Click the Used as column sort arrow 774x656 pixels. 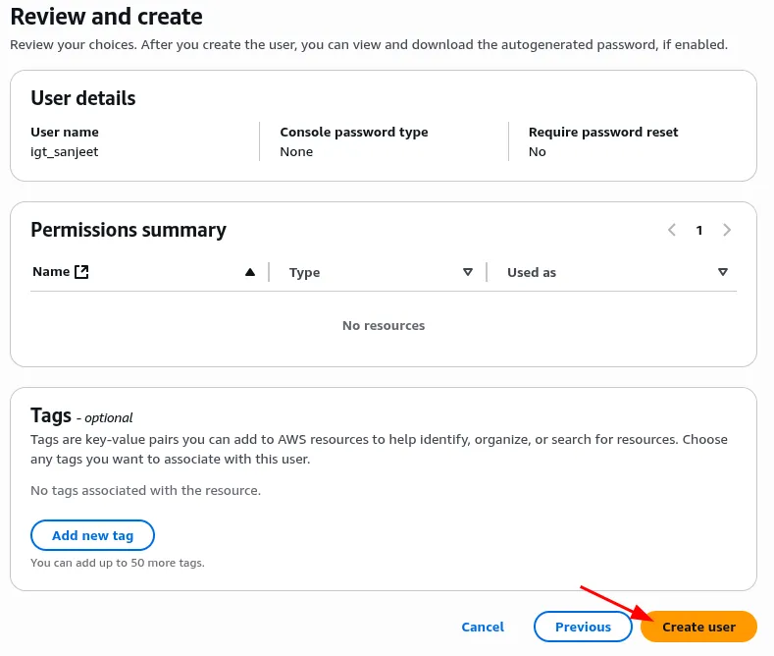[723, 272]
